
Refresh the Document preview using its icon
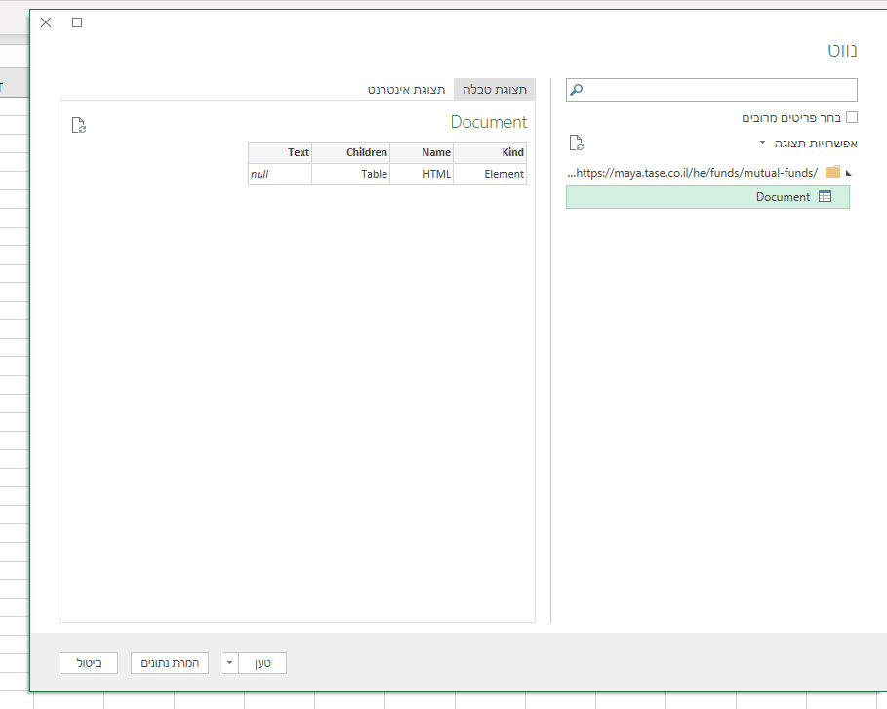(x=79, y=125)
